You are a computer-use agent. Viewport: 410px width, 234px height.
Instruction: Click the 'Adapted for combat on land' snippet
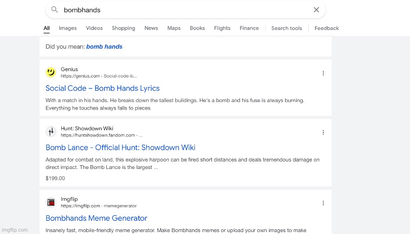pyautogui.click(x=183, y=163)
